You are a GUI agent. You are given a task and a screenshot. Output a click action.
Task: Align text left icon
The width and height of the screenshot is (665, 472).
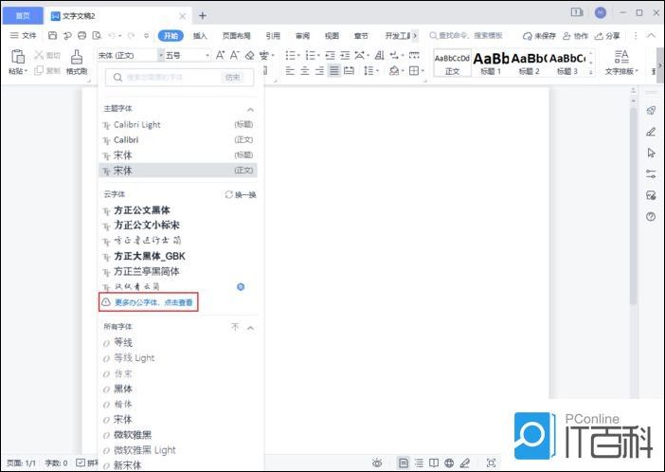(290, 70)
